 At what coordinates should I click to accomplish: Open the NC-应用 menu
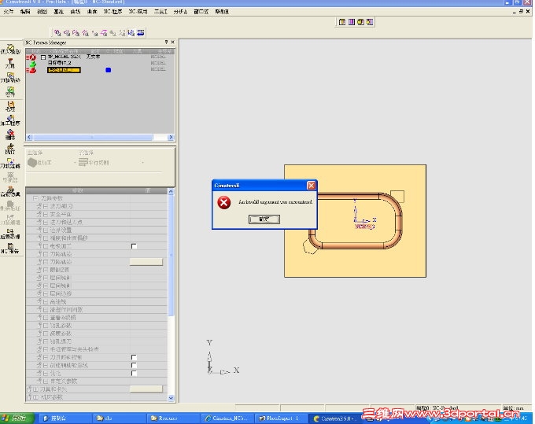tap(138, 12)
